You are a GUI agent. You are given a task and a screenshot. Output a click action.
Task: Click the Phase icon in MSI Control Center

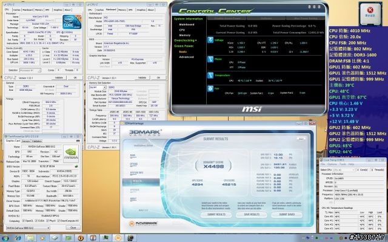click(210, 59)
